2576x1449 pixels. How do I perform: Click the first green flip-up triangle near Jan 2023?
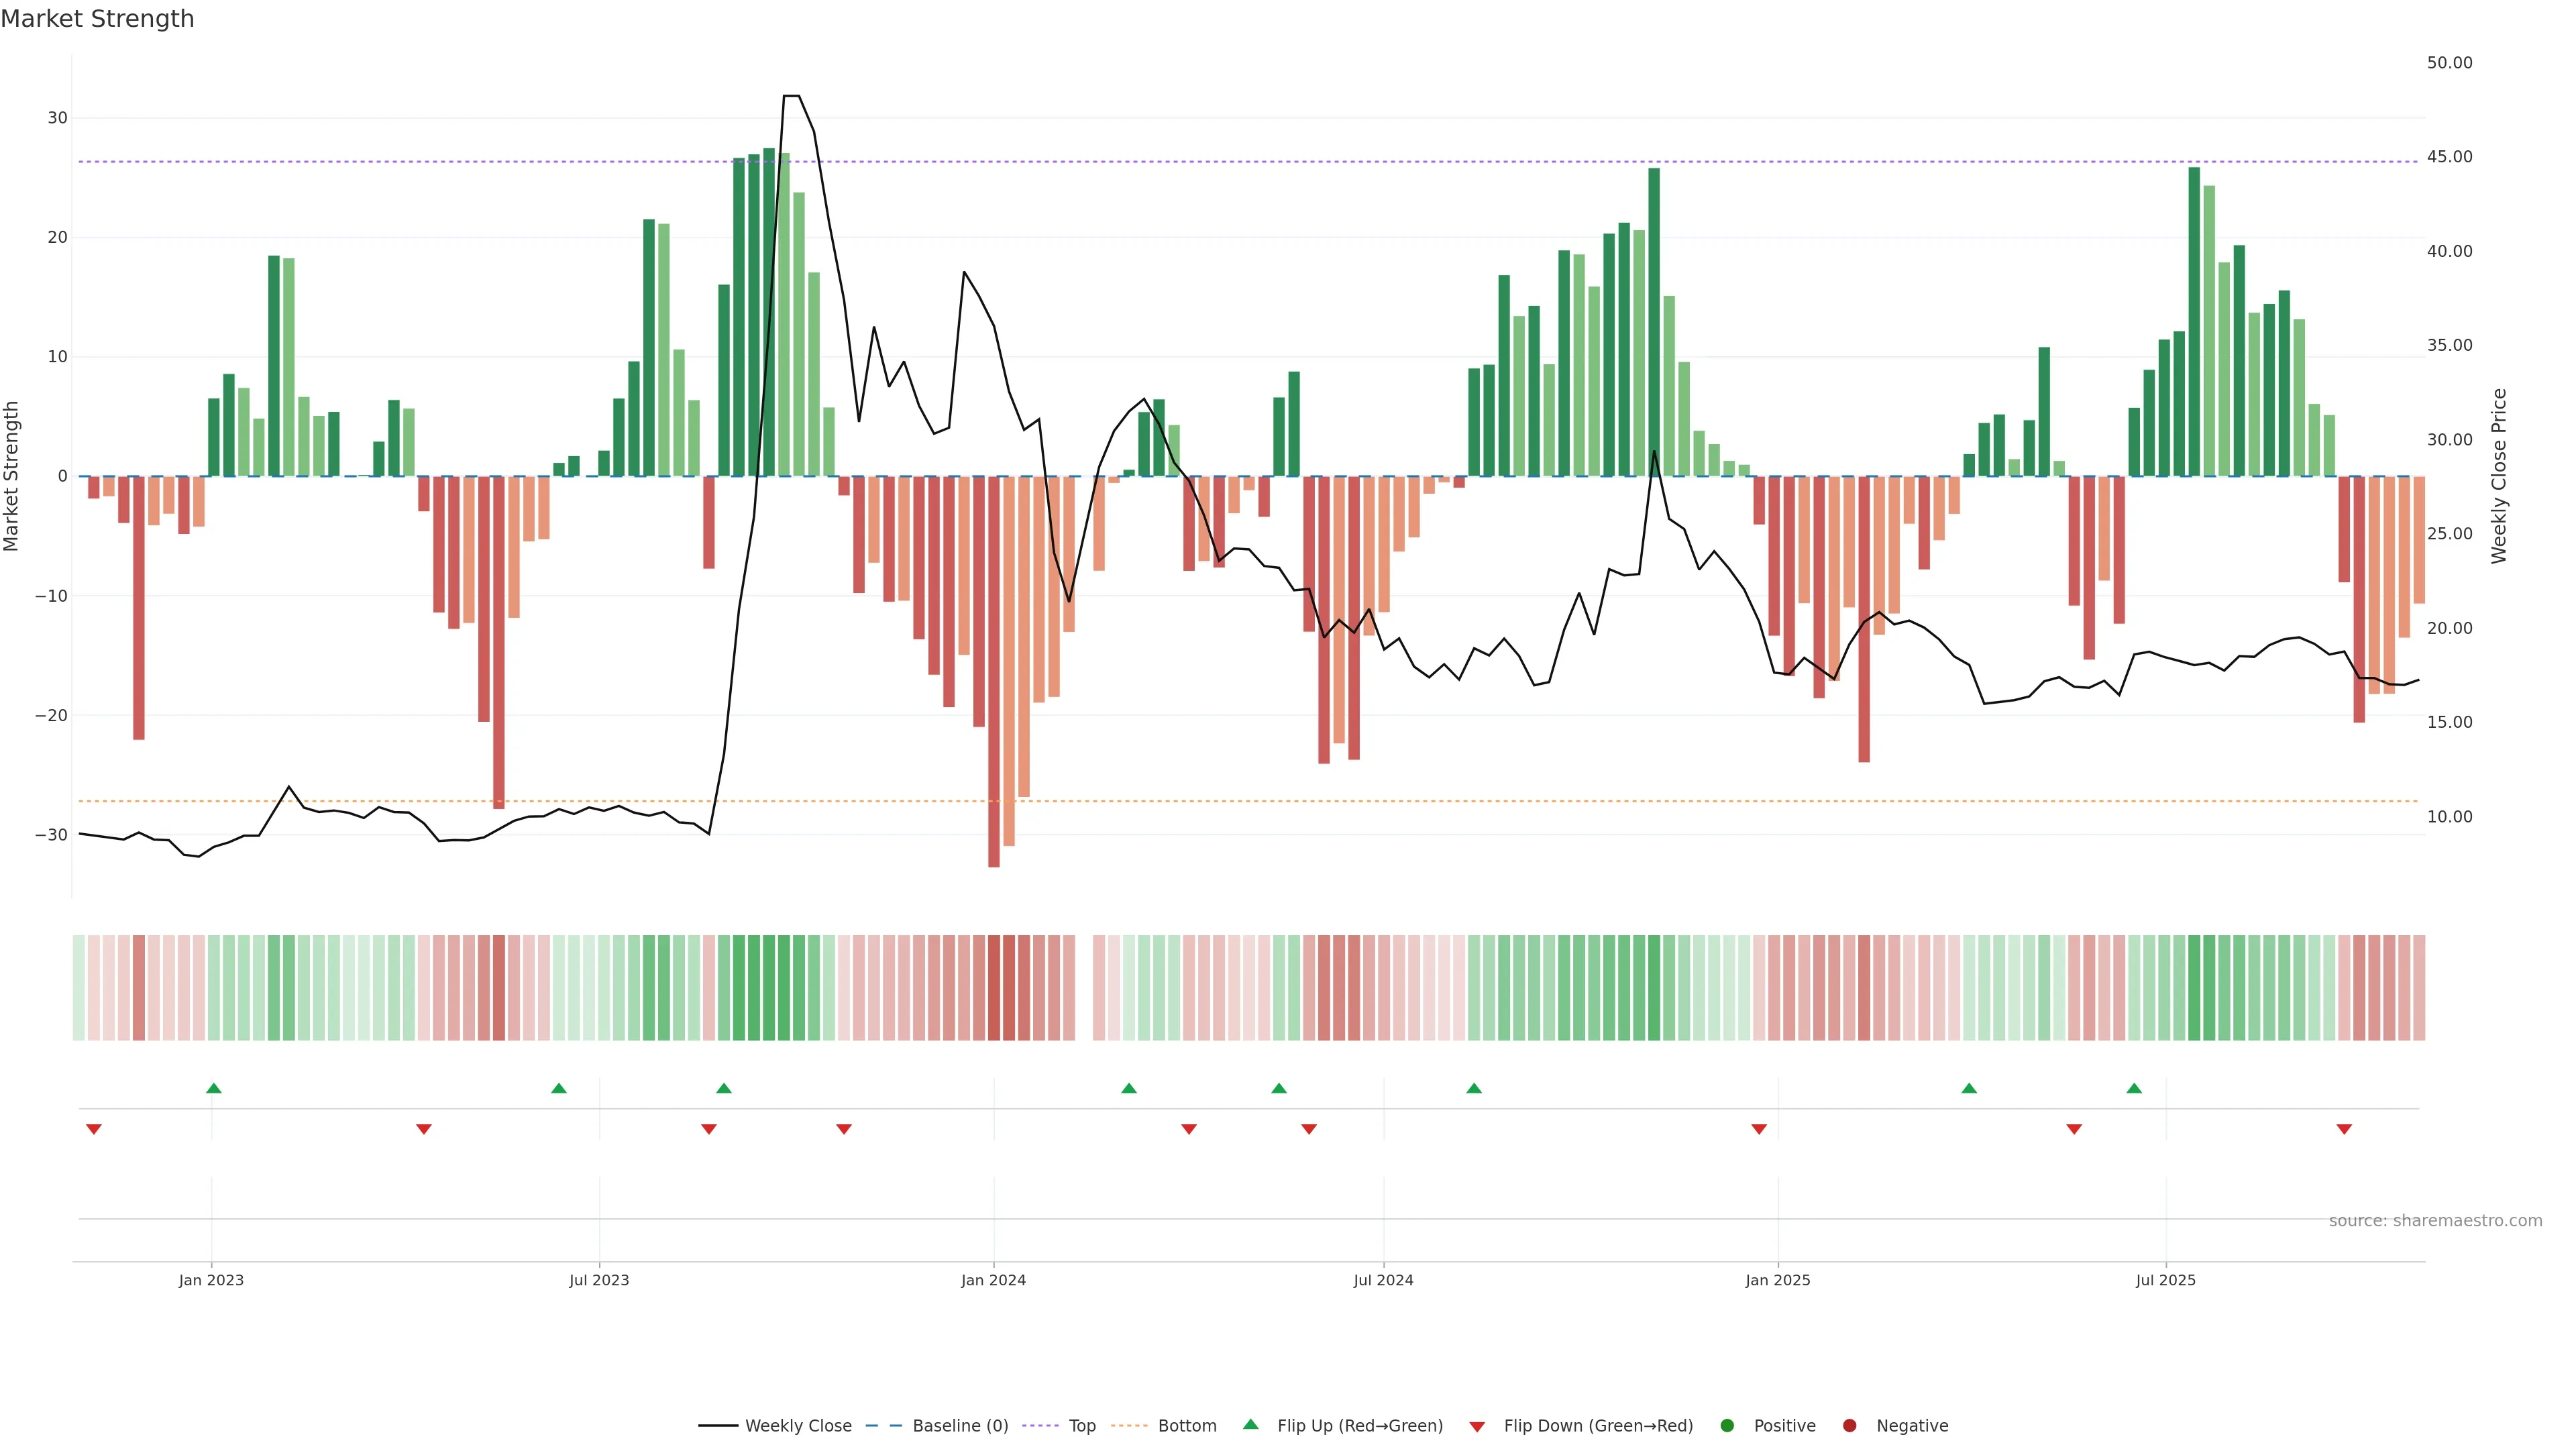pos(213,1088)
